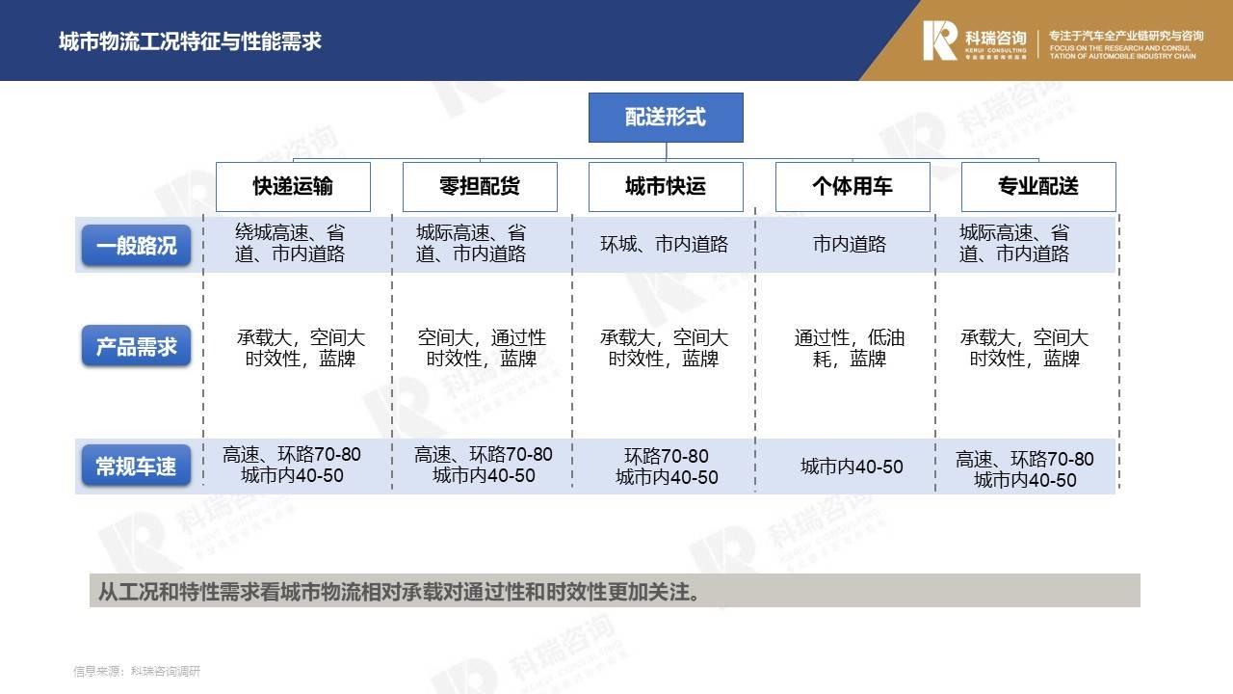1233x694 pixels.
Task: Select cell 环城、市内道路
Action: (x=665, y=245)
